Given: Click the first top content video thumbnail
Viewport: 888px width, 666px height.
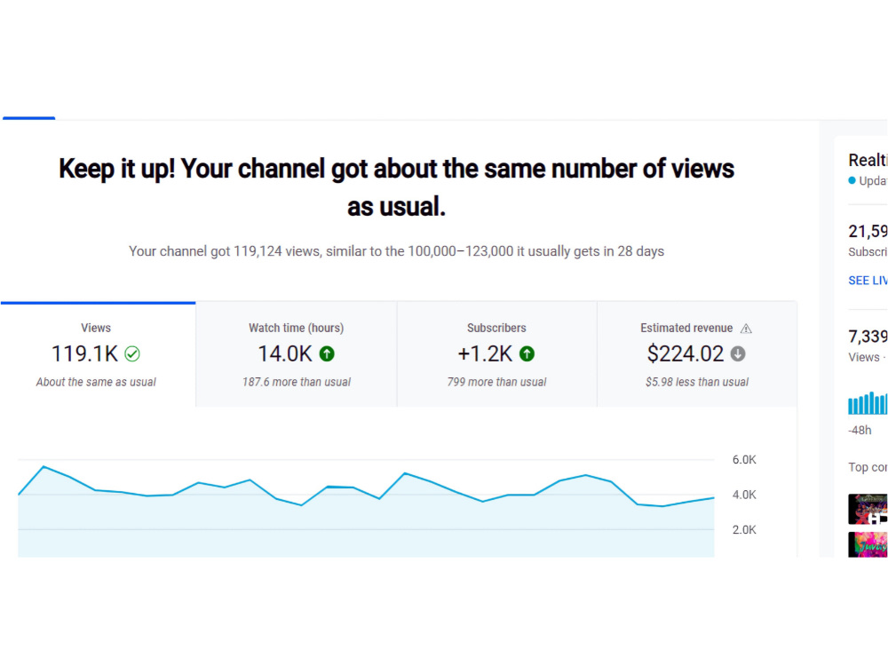Looking at the screenshot, I should pos(868,509).
